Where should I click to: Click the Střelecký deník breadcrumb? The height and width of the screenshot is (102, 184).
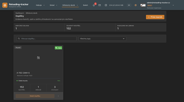point(31,13)
